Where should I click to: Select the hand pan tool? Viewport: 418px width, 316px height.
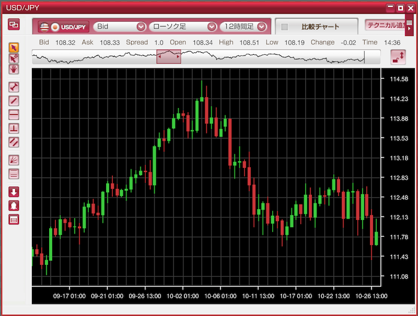pyautogui.click(x=14, y=69)
